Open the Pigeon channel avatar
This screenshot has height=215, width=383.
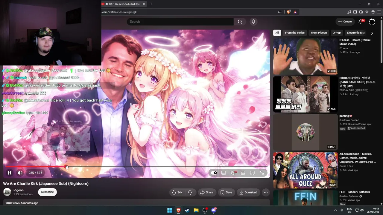pos(7,192)
